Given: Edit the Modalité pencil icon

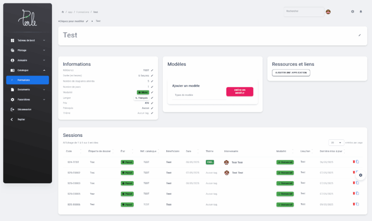Looking at the screenshot, I should (152, 93).
